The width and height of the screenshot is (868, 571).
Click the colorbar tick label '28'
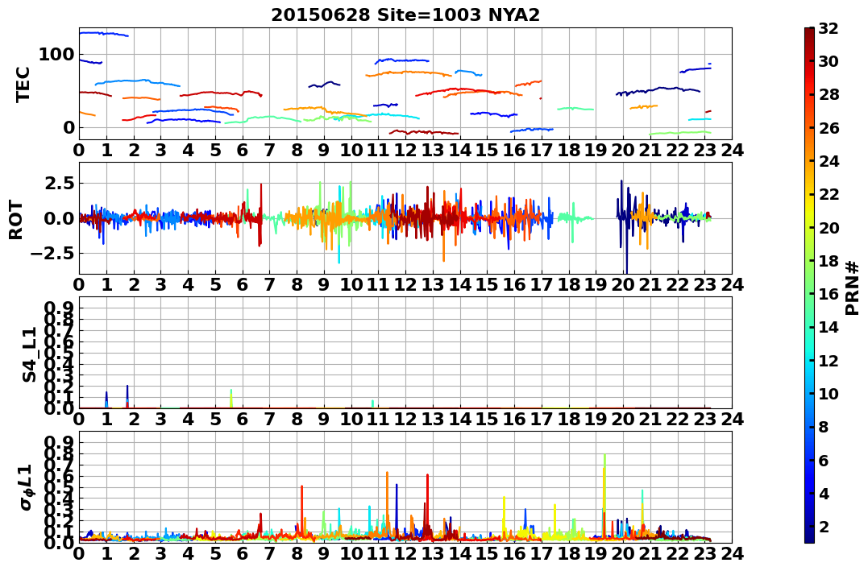click(829, 94)
